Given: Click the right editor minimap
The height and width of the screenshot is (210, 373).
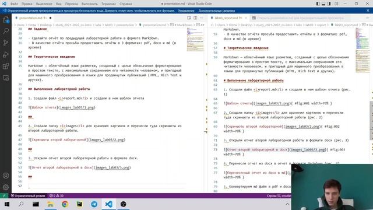Looking at the screenshot, I should 363,50.
